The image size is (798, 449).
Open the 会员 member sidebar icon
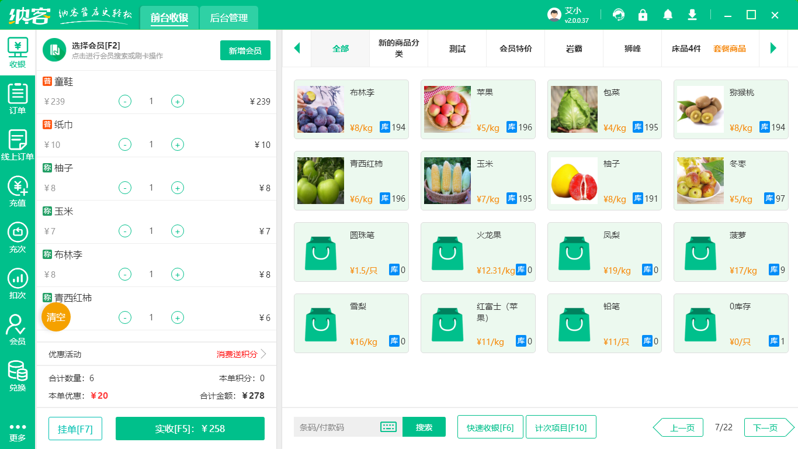[x=18, y=330]
